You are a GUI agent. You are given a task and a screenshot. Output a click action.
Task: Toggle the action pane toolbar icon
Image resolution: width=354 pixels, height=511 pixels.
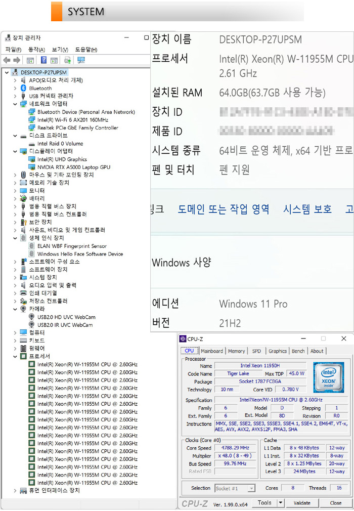click(54, 60)
